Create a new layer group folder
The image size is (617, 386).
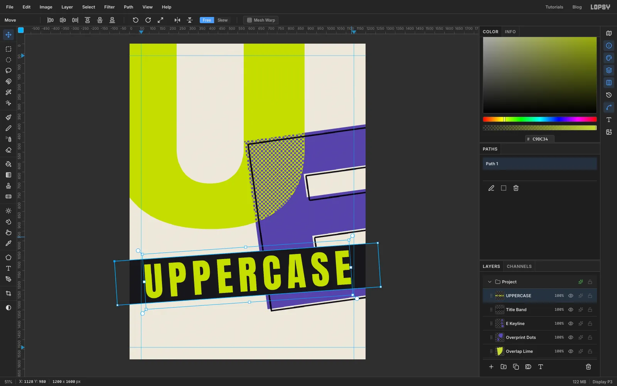pyautogui.click(x=504, y=367)
